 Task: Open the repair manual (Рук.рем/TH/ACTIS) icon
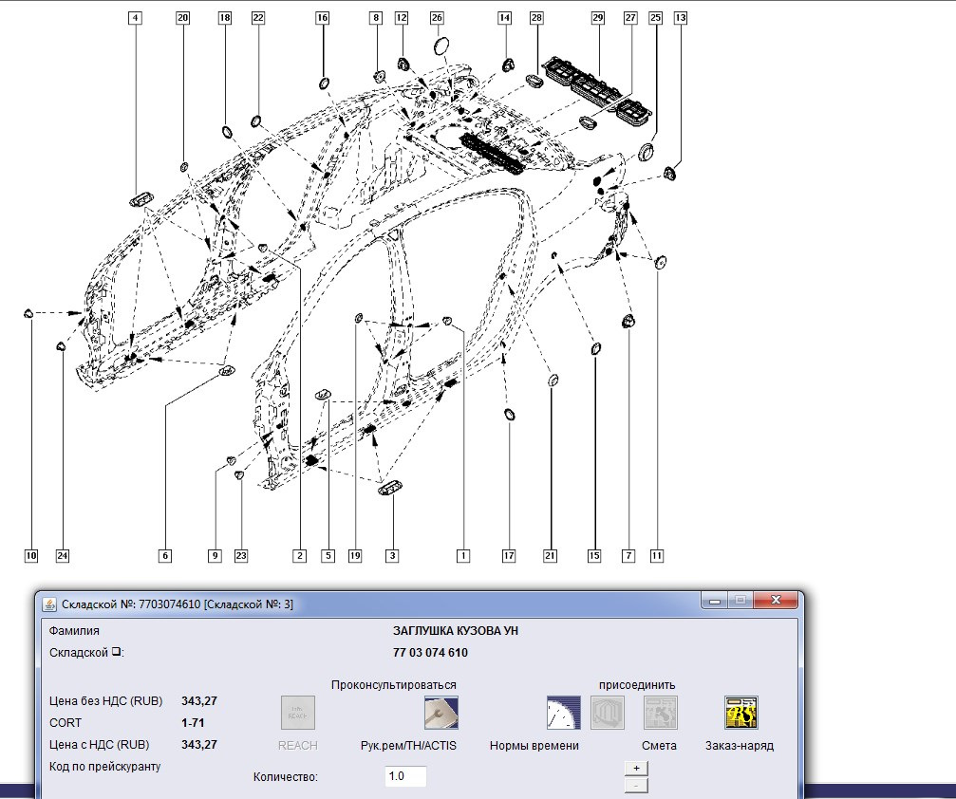tap(441, 713)
